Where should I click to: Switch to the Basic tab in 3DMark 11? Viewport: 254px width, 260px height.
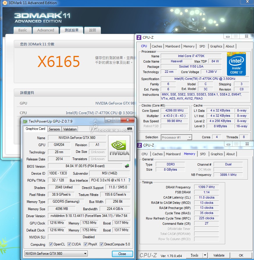(22, 30)
